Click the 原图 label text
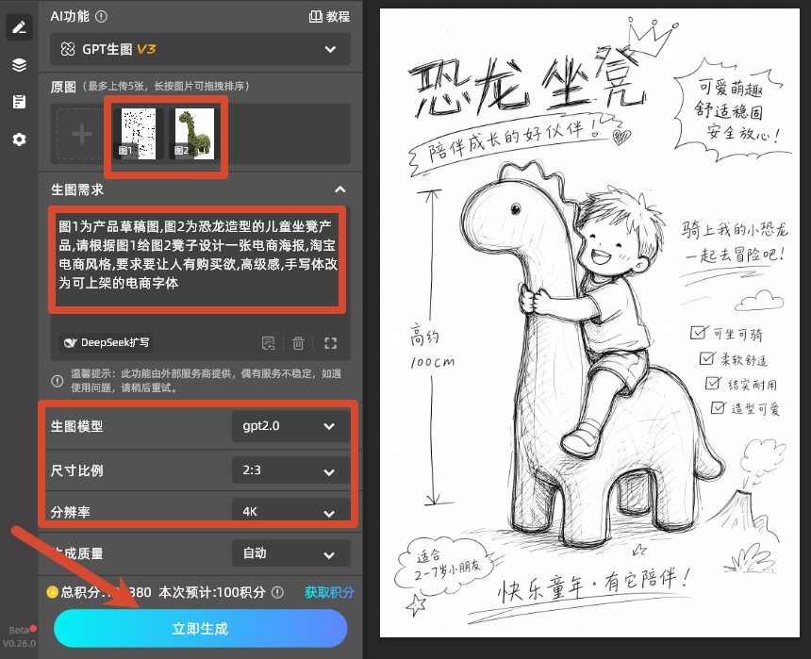 63,87
